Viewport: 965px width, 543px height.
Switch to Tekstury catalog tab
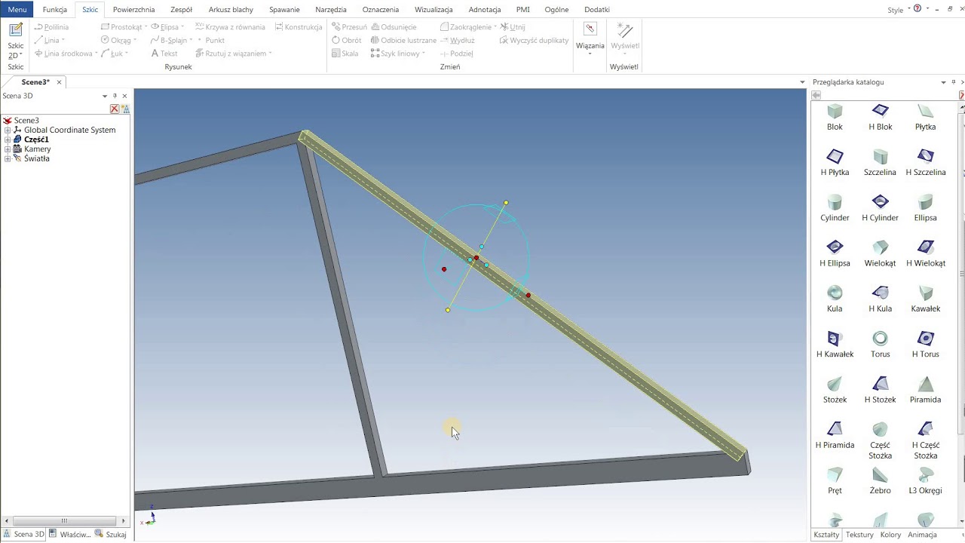click(859, 535)
